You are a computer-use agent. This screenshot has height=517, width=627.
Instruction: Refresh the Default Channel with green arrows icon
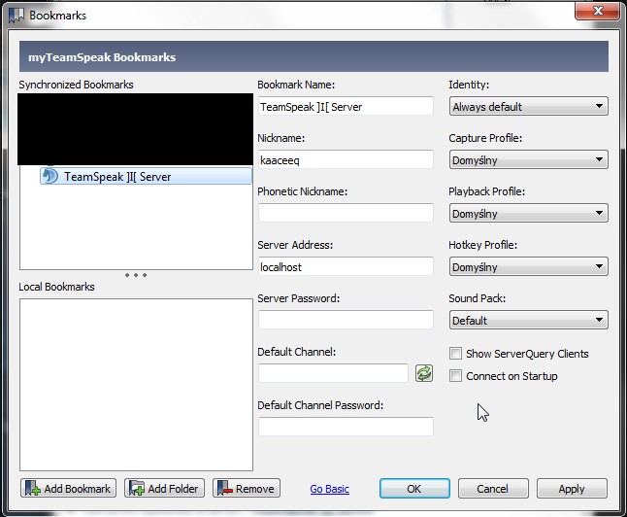pos(424,373)
